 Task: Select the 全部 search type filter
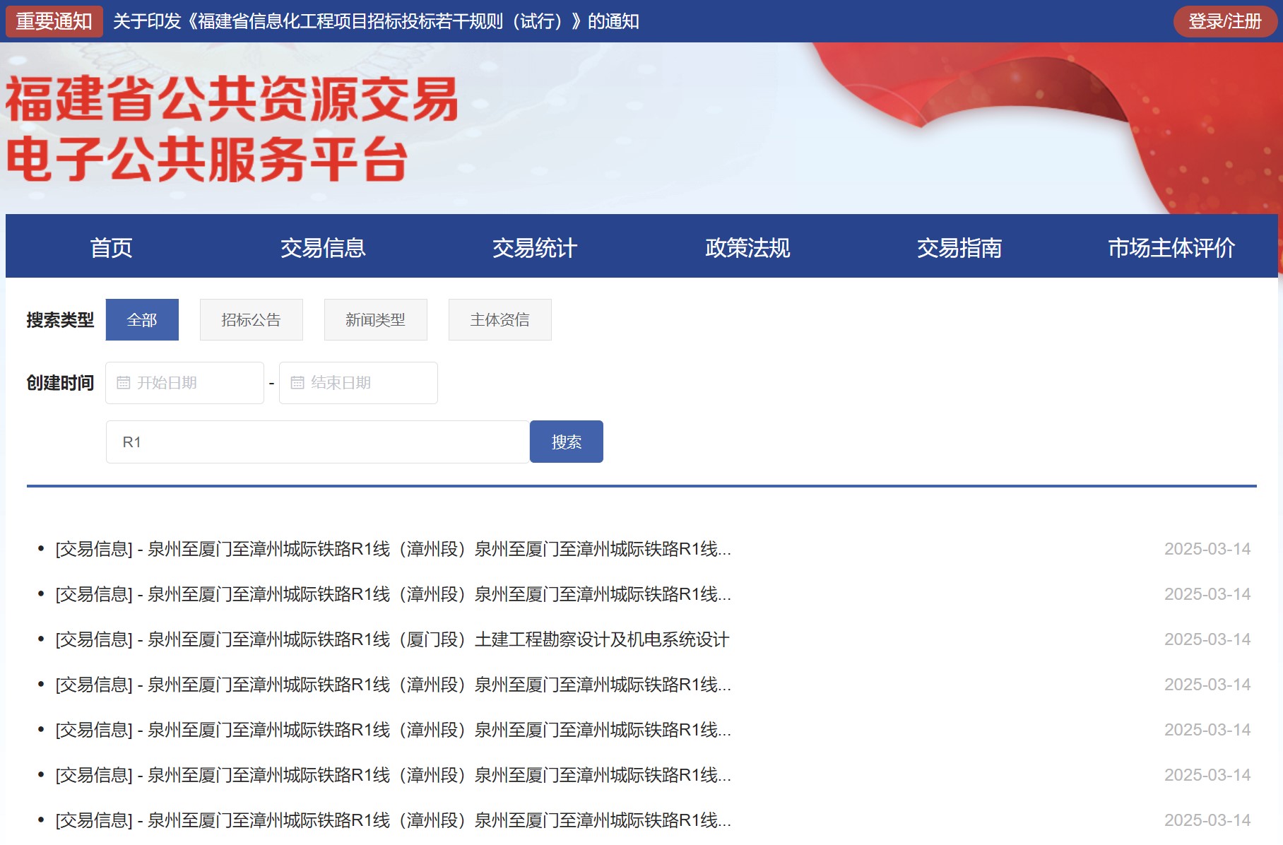coord(142,320)
